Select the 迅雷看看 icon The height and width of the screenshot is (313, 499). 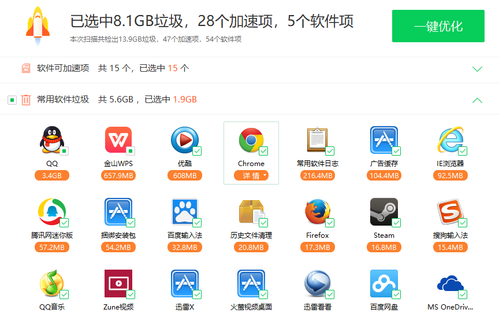click(x=317, y=283)
